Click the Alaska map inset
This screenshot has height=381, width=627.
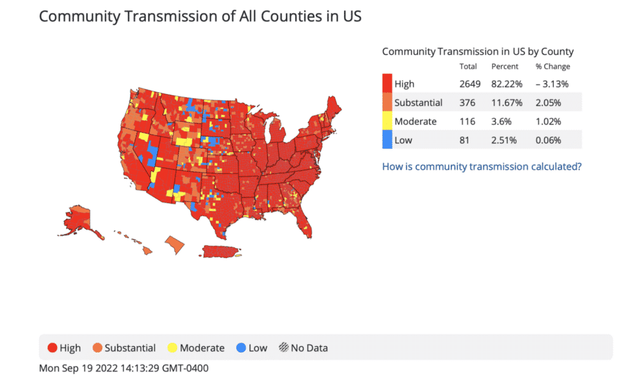[77, 220]
